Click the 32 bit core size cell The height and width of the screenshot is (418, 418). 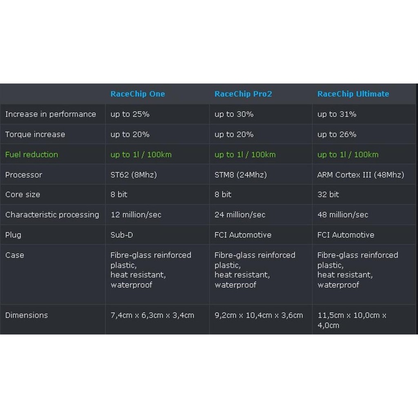coord(328,195)
